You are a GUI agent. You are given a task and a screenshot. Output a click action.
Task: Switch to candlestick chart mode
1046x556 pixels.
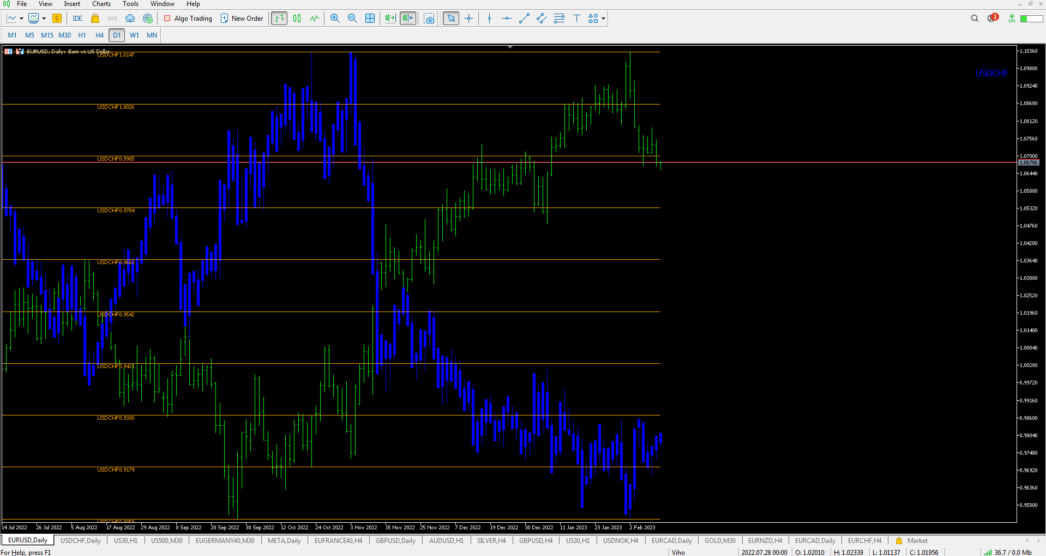click(x=297, y=19)
